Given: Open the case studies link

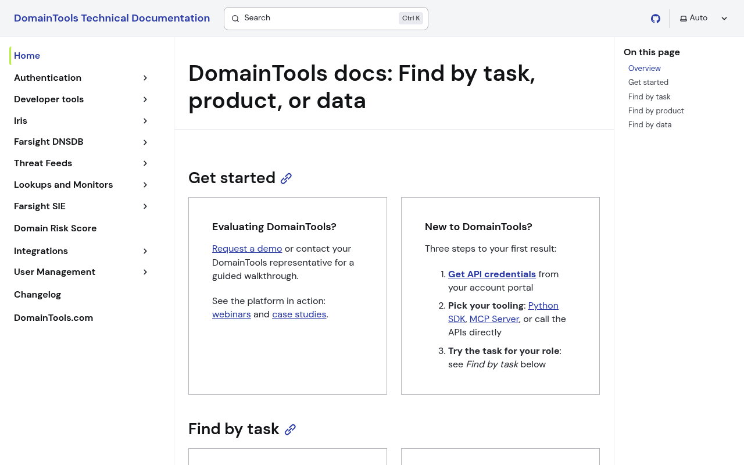Looking at the screenshot, I should coord(299,314).
